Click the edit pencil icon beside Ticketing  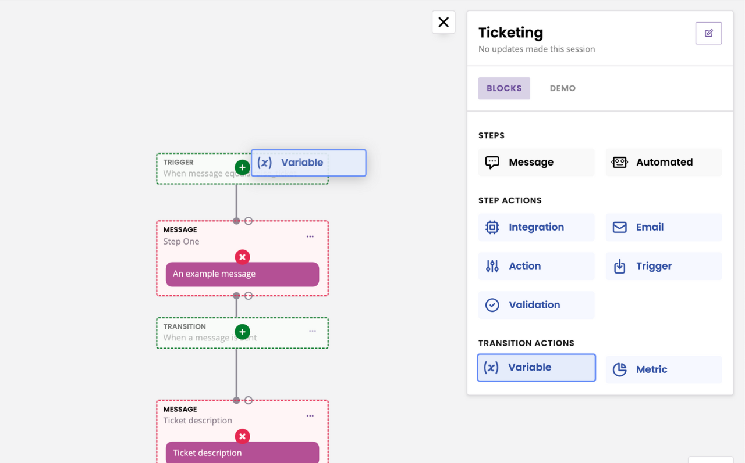(708, 33)
